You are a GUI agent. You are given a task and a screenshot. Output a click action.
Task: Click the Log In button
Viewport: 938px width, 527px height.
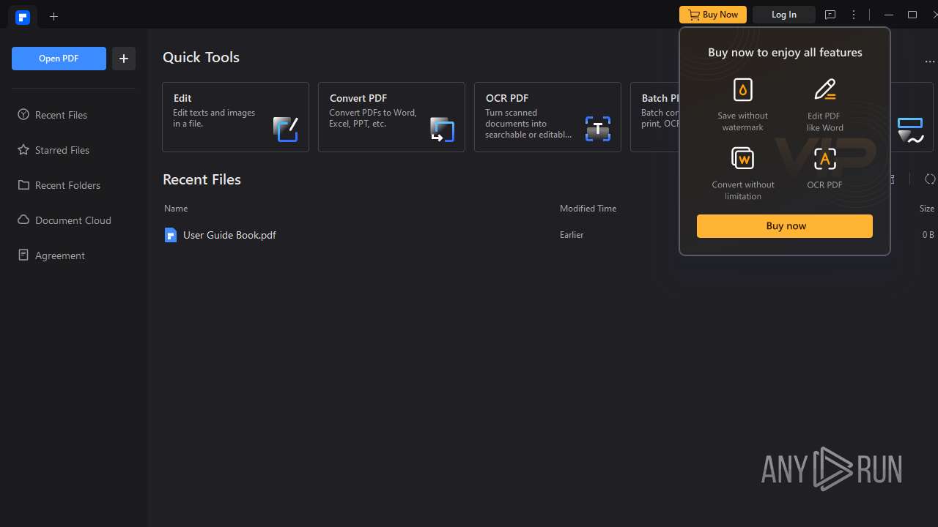tap(784, 15)
